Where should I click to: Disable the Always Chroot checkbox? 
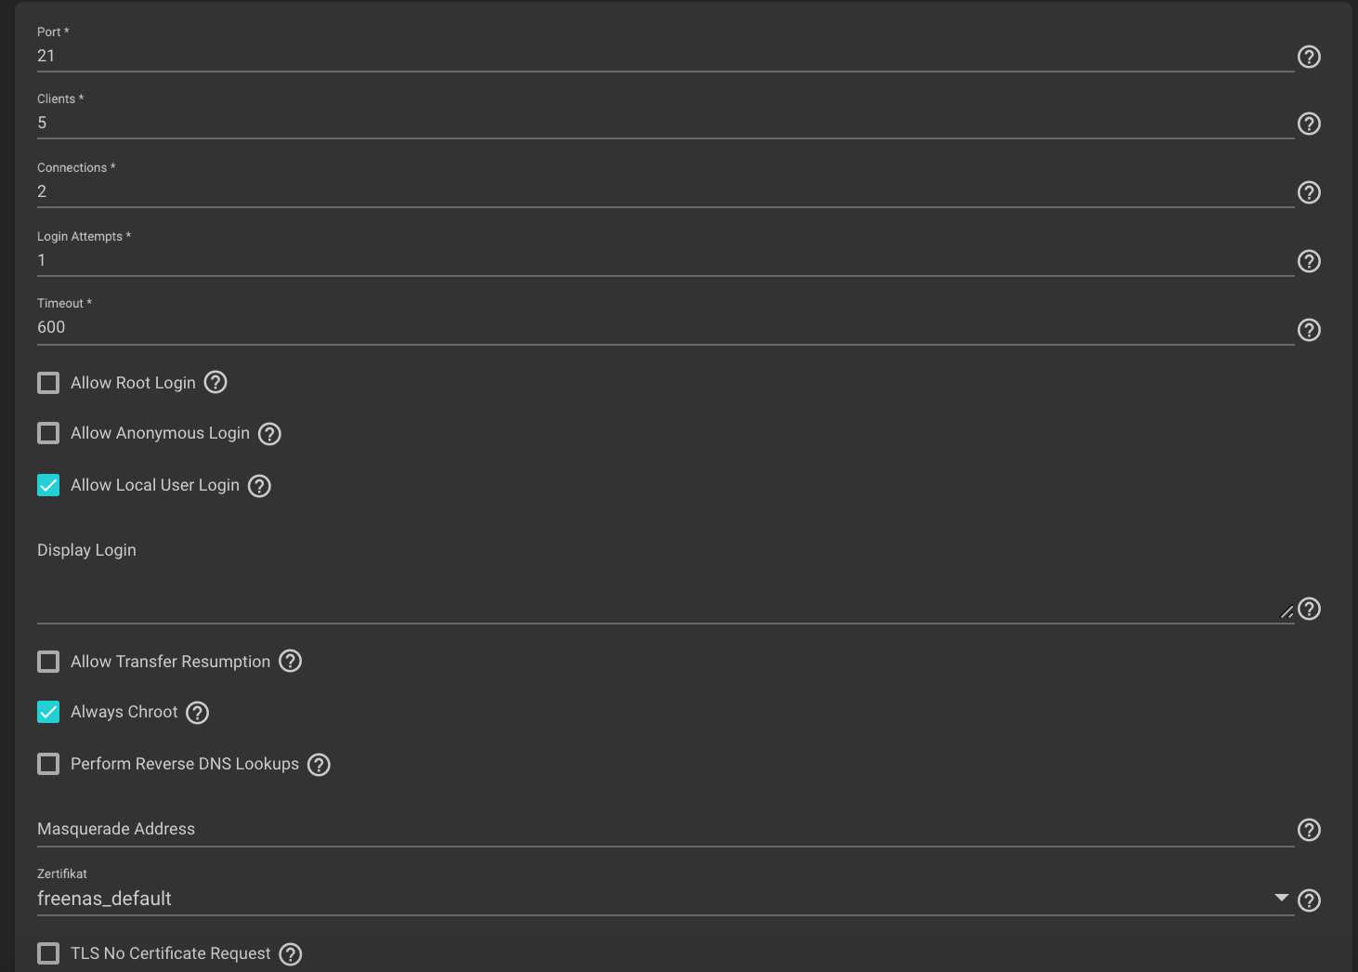point(48,712)
